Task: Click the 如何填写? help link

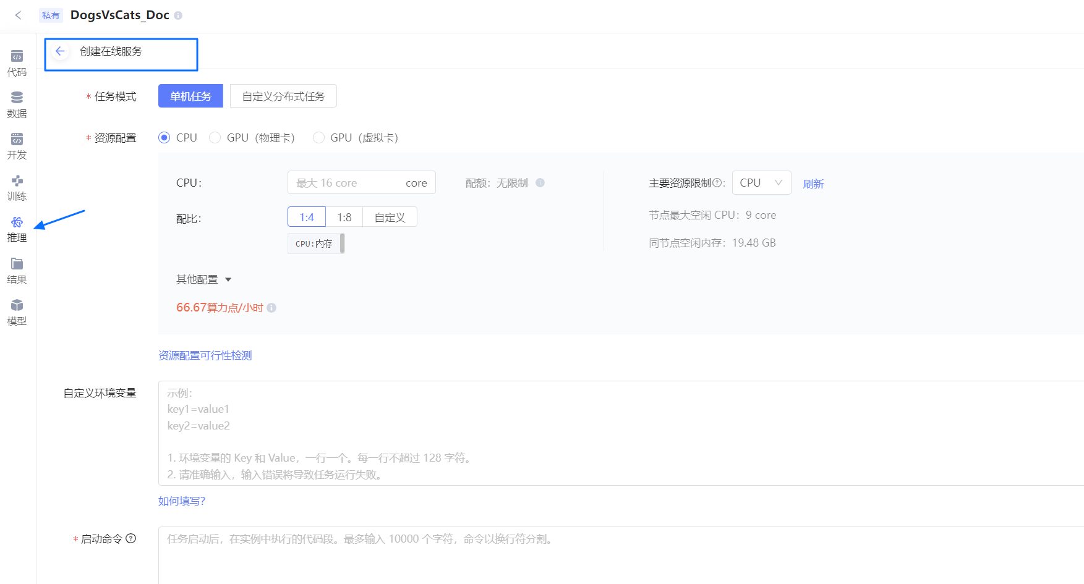Action: [181, 501]
